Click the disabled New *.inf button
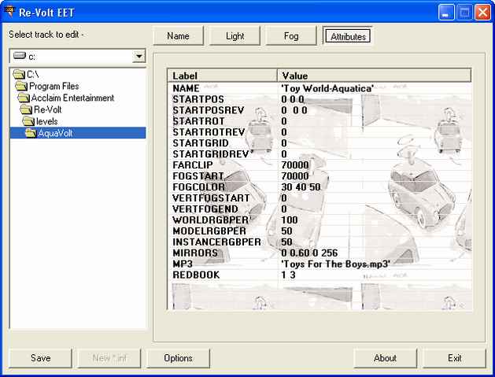The width and height of the screenshot is (495, 377). click(109, 358)
